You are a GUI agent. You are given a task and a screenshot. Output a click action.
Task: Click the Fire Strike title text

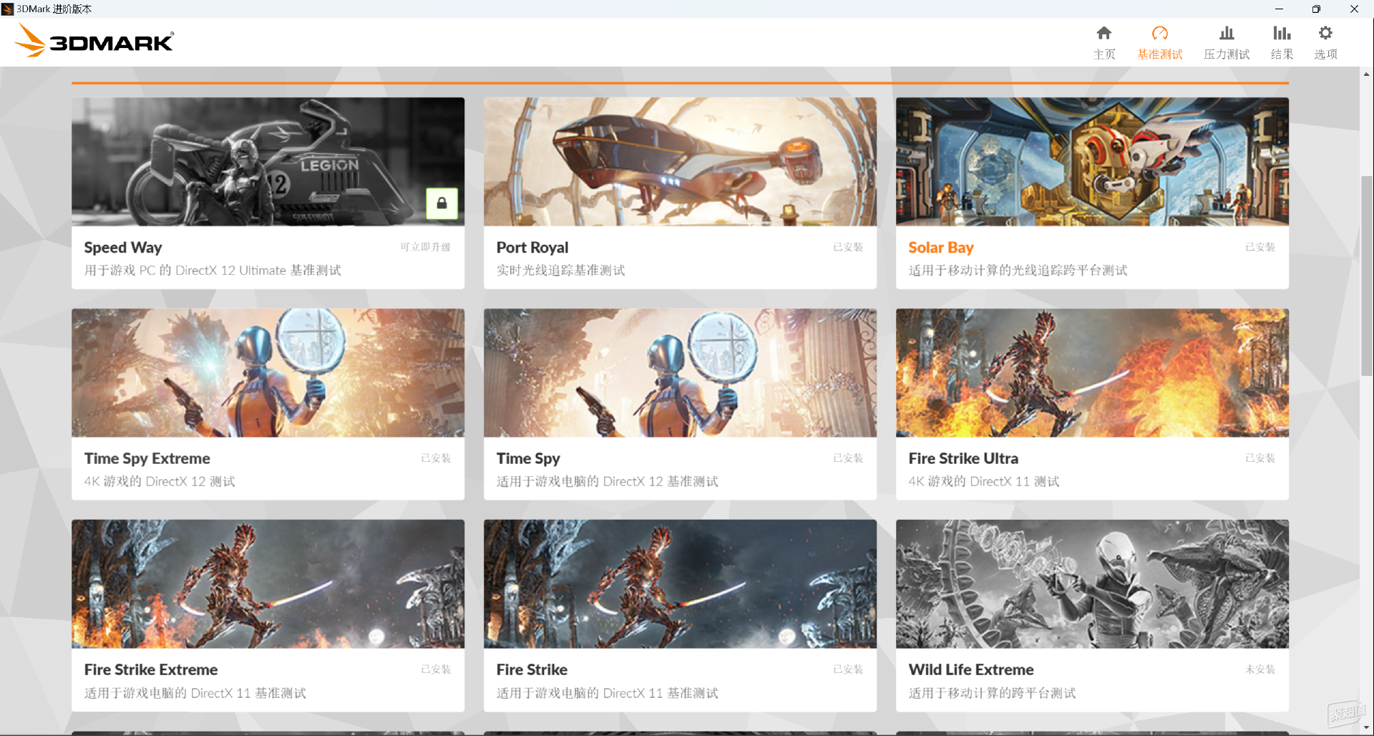click(532, 670)
